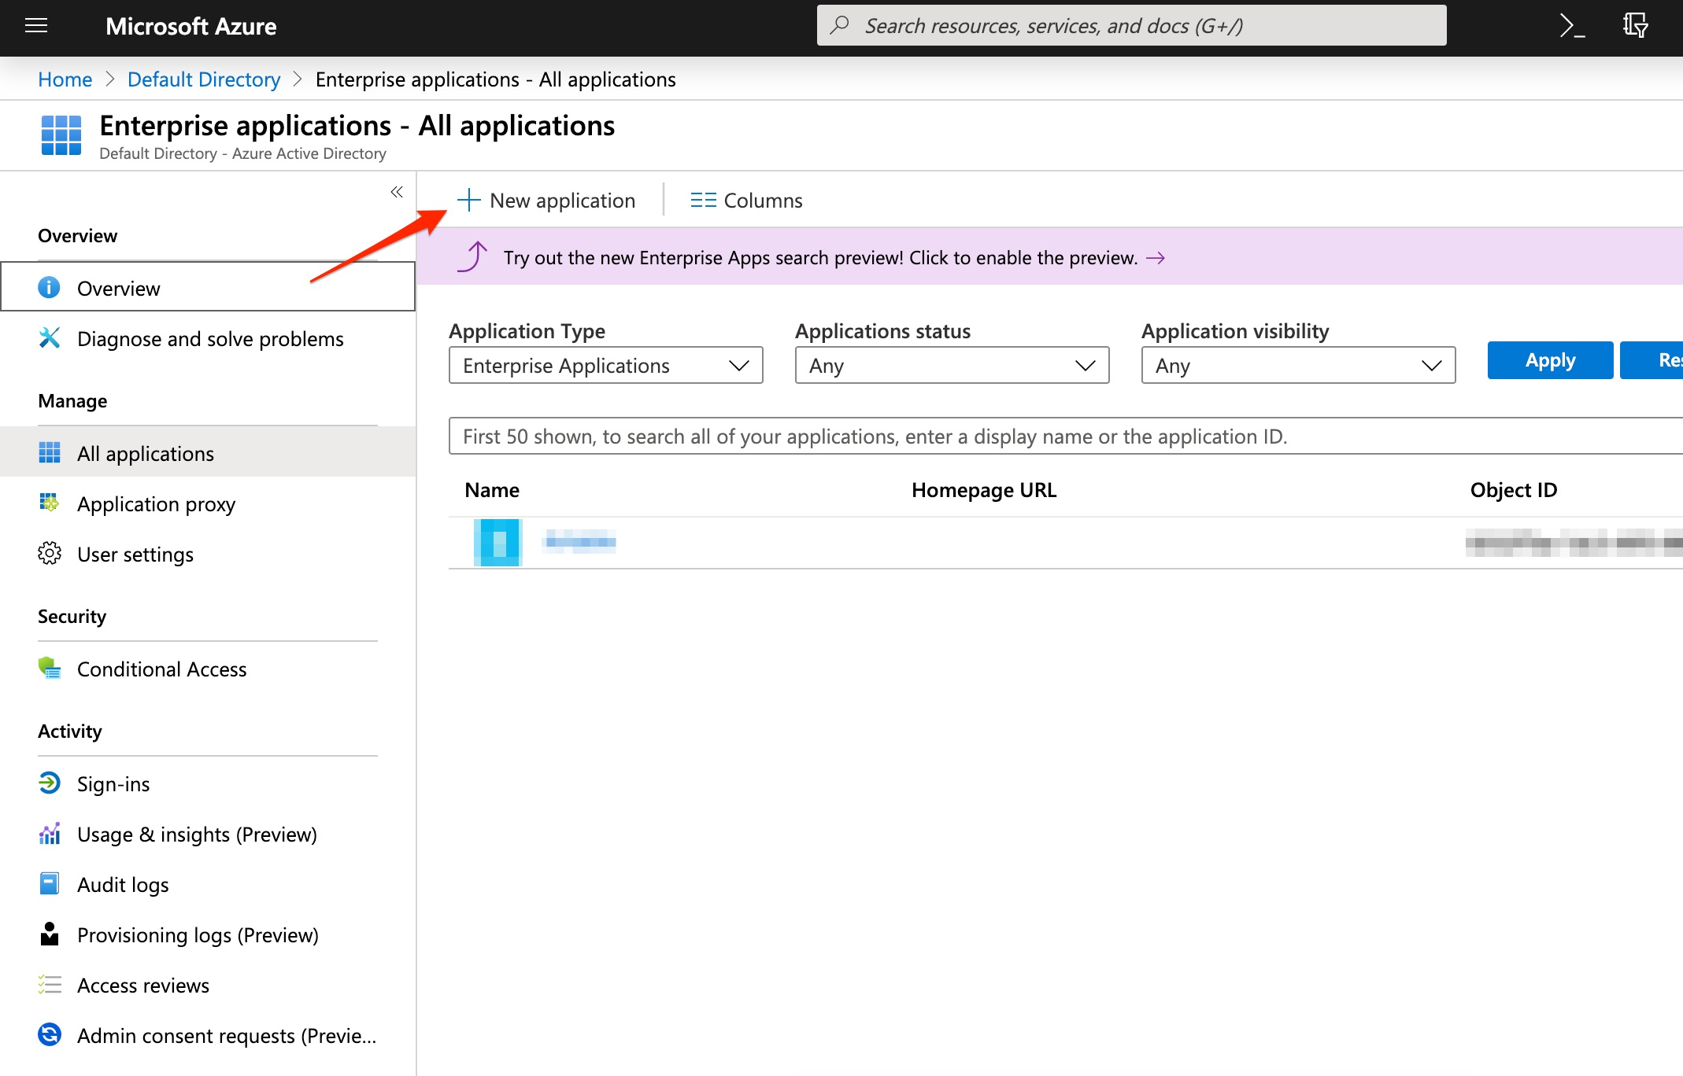
Task: Open the Columns chooser
Action: click(746, 201)
